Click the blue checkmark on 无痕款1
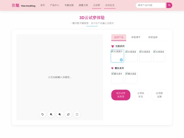Viewport: 184px width, 138px height. coord(121,60)
